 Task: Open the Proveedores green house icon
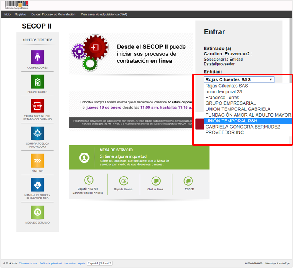click(38, 82)
